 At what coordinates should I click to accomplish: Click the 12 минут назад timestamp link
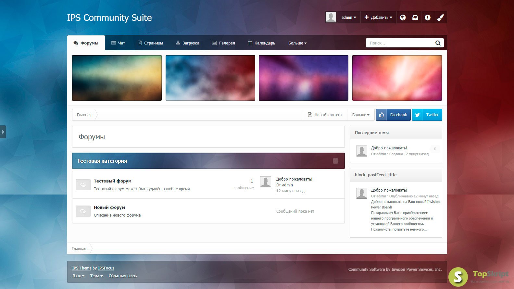tap(290, 191)
